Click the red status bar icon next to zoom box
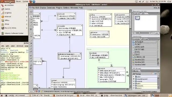This screenshot has width=172, height=97. point(37,91)
